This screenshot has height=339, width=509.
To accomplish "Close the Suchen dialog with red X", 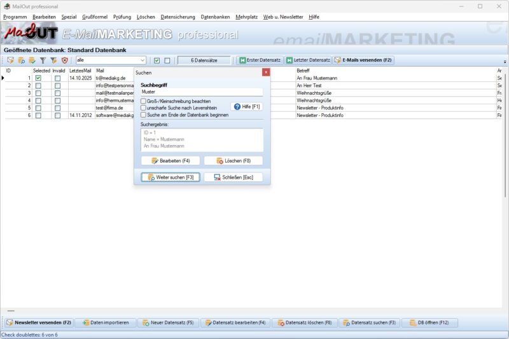I will point(266,73).
